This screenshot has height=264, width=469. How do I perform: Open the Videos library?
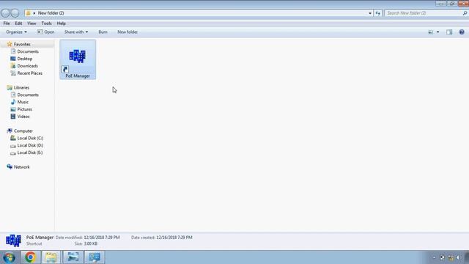(x=23, y=117)
